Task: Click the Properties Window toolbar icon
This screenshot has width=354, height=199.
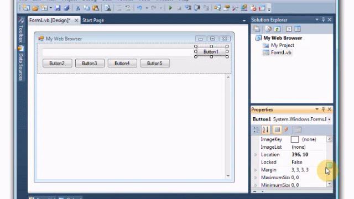Action: pos(226,8)
